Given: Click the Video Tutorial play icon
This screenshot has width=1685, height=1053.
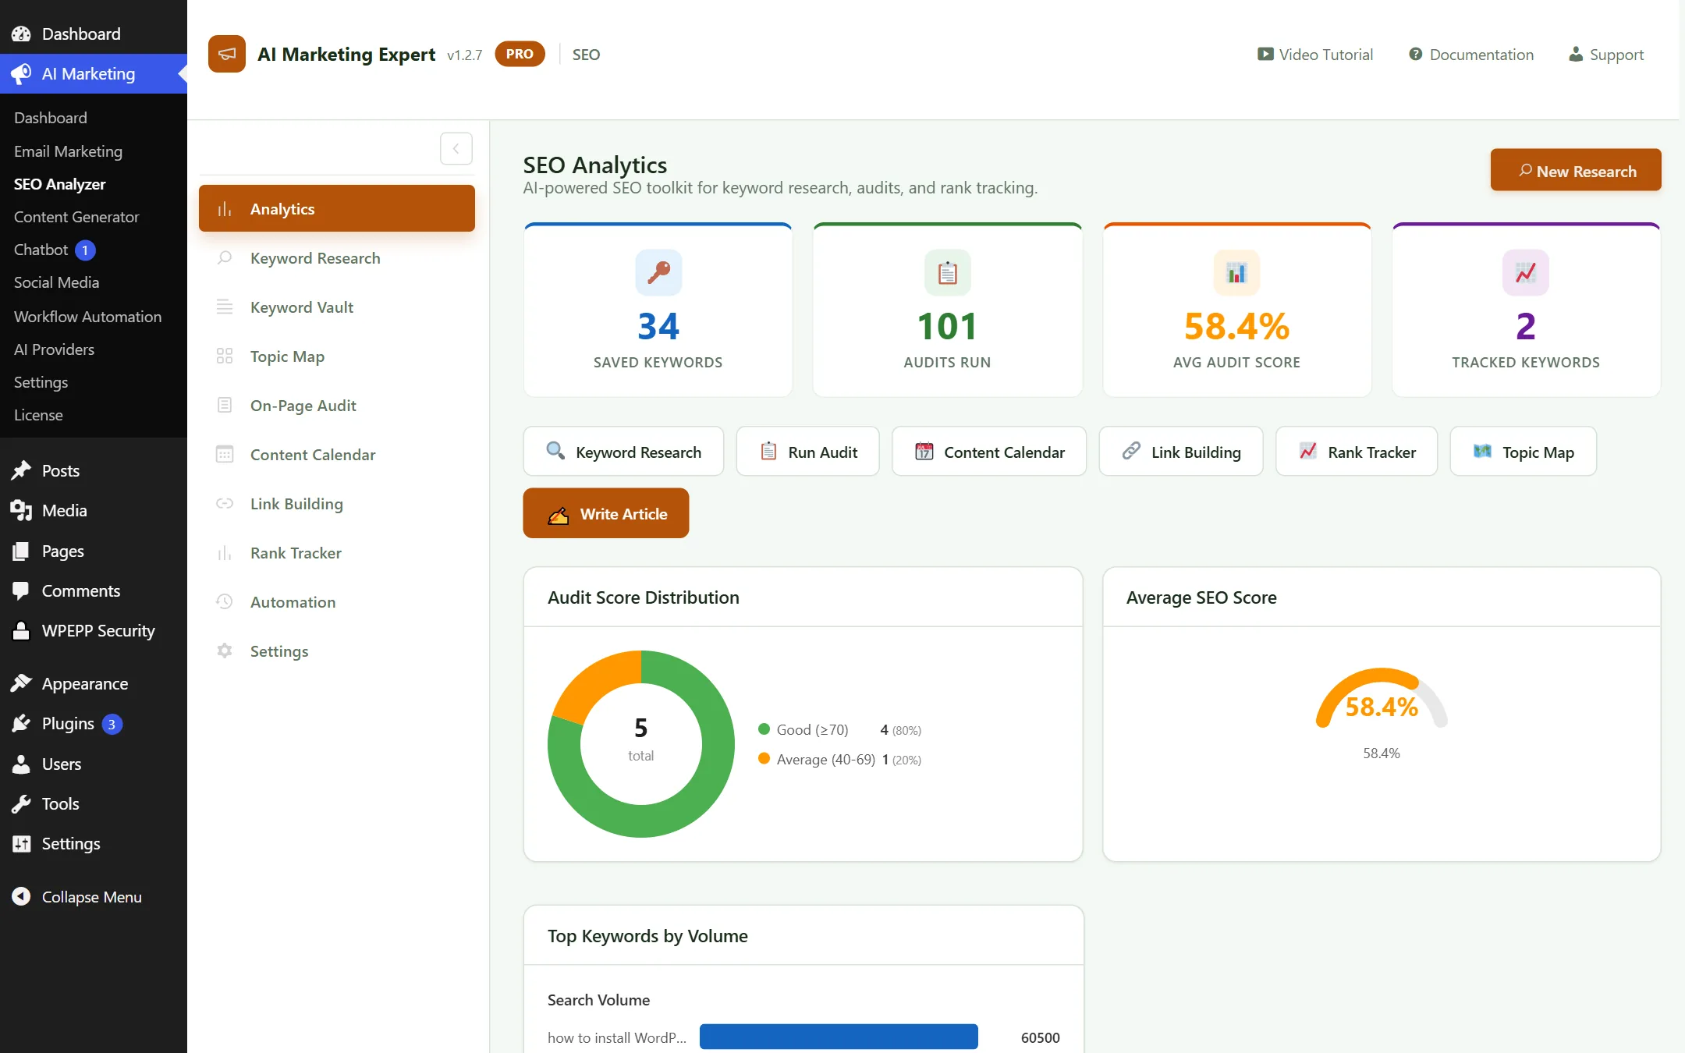Looking at the screenshot, I should (x=1265, y=55).
